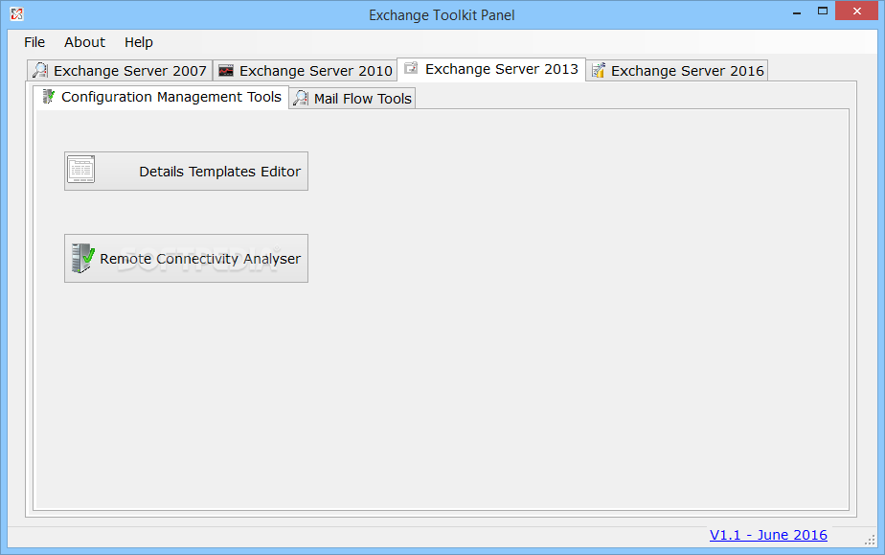Open the V1.1 - June 2016 link
This screenshot has height=555, width=885.
tap(768, 535)
